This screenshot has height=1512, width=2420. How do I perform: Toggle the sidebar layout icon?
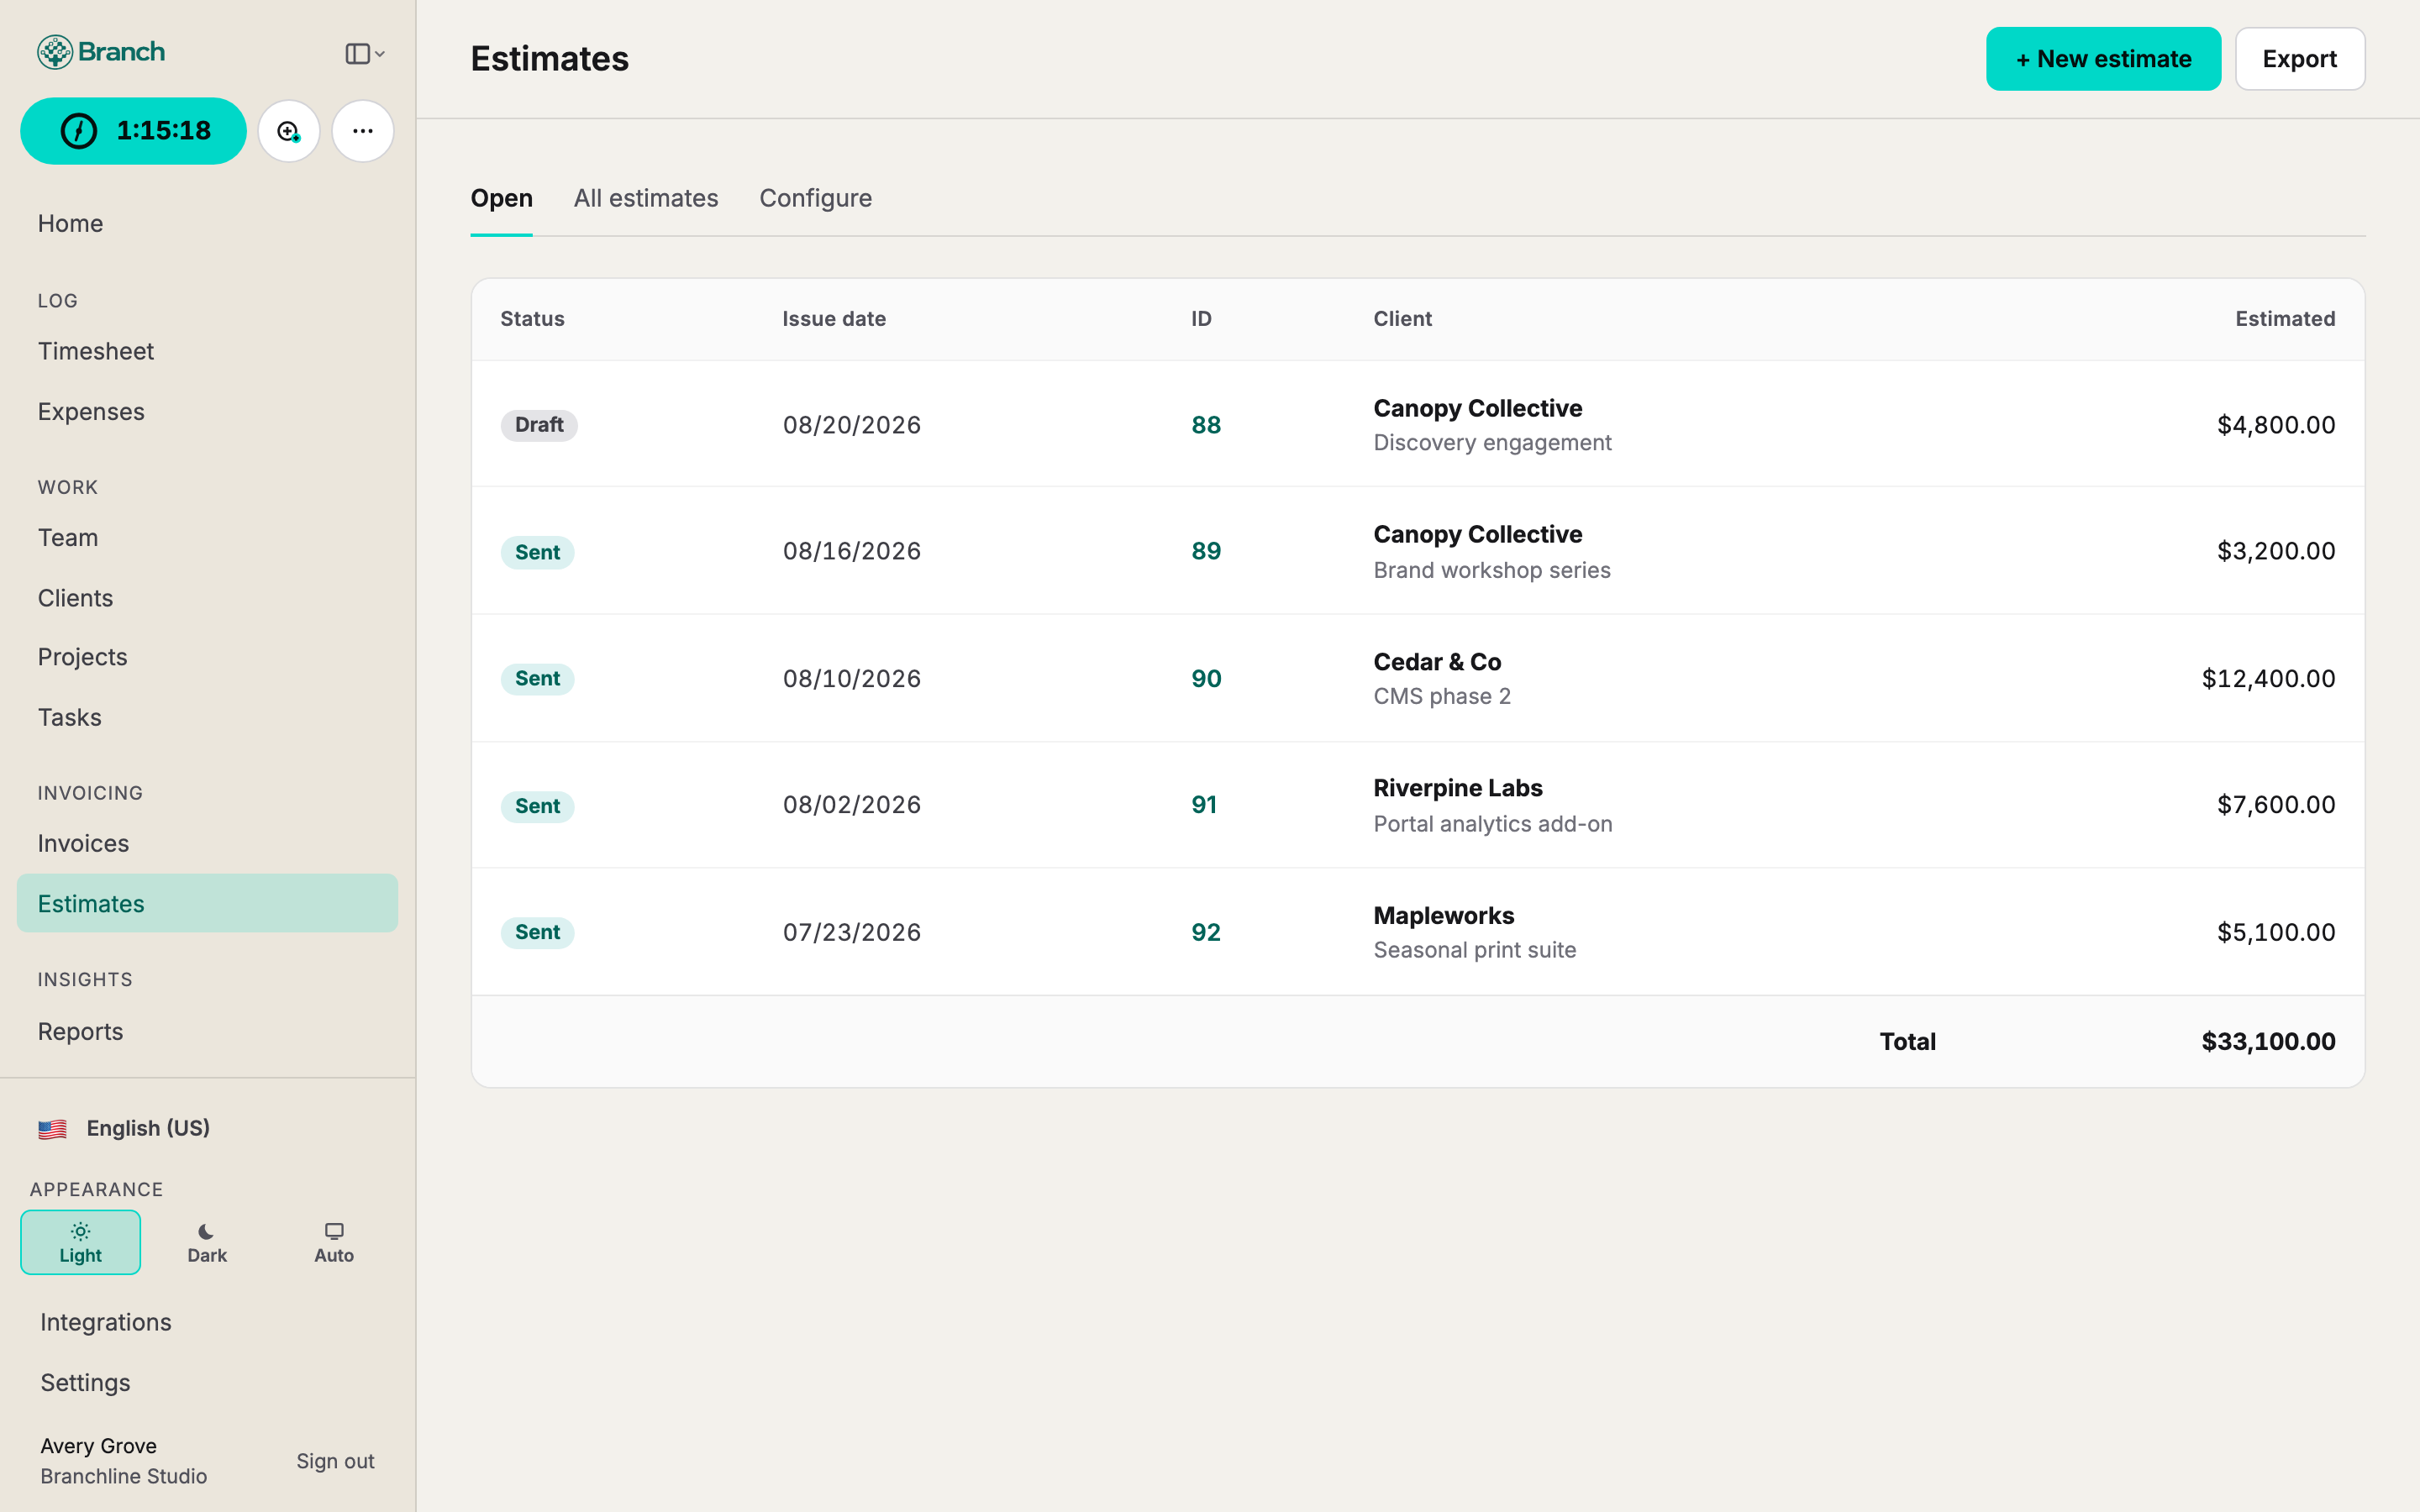pos(364,54)
